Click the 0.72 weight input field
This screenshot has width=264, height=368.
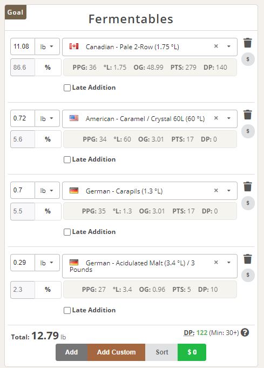[x=23, y=118]
